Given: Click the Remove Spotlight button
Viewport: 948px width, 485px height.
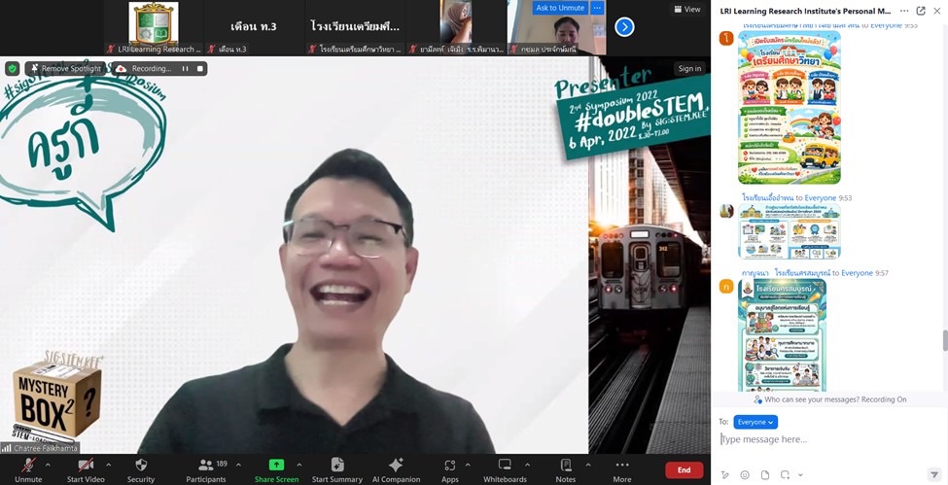Looking at the screenshot, I should pyautogui.click(x=64, y=69).
